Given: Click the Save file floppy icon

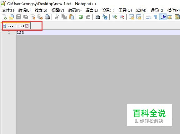Looking at the screenshot, I should click(x=18, y=17).
